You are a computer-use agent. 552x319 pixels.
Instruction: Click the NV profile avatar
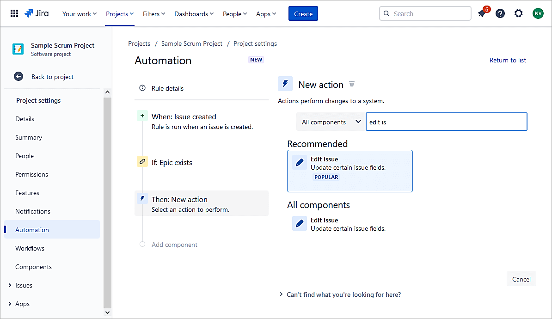coord(538,14)
